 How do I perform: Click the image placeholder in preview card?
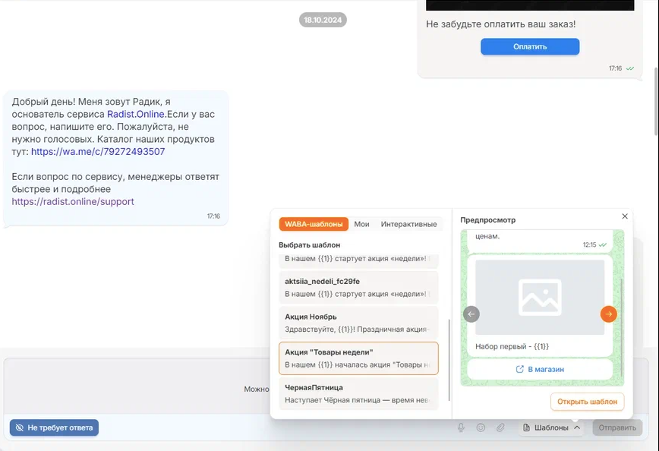[540, 297]
